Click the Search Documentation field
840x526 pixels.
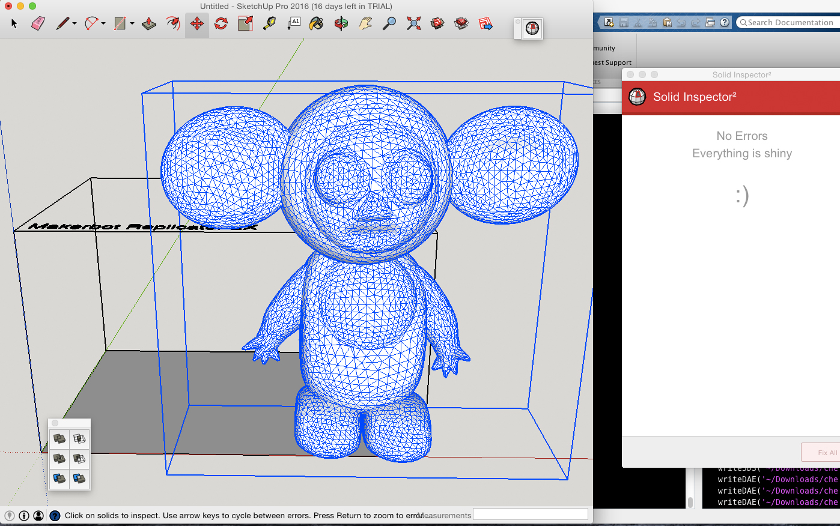(x=788, y=22)
